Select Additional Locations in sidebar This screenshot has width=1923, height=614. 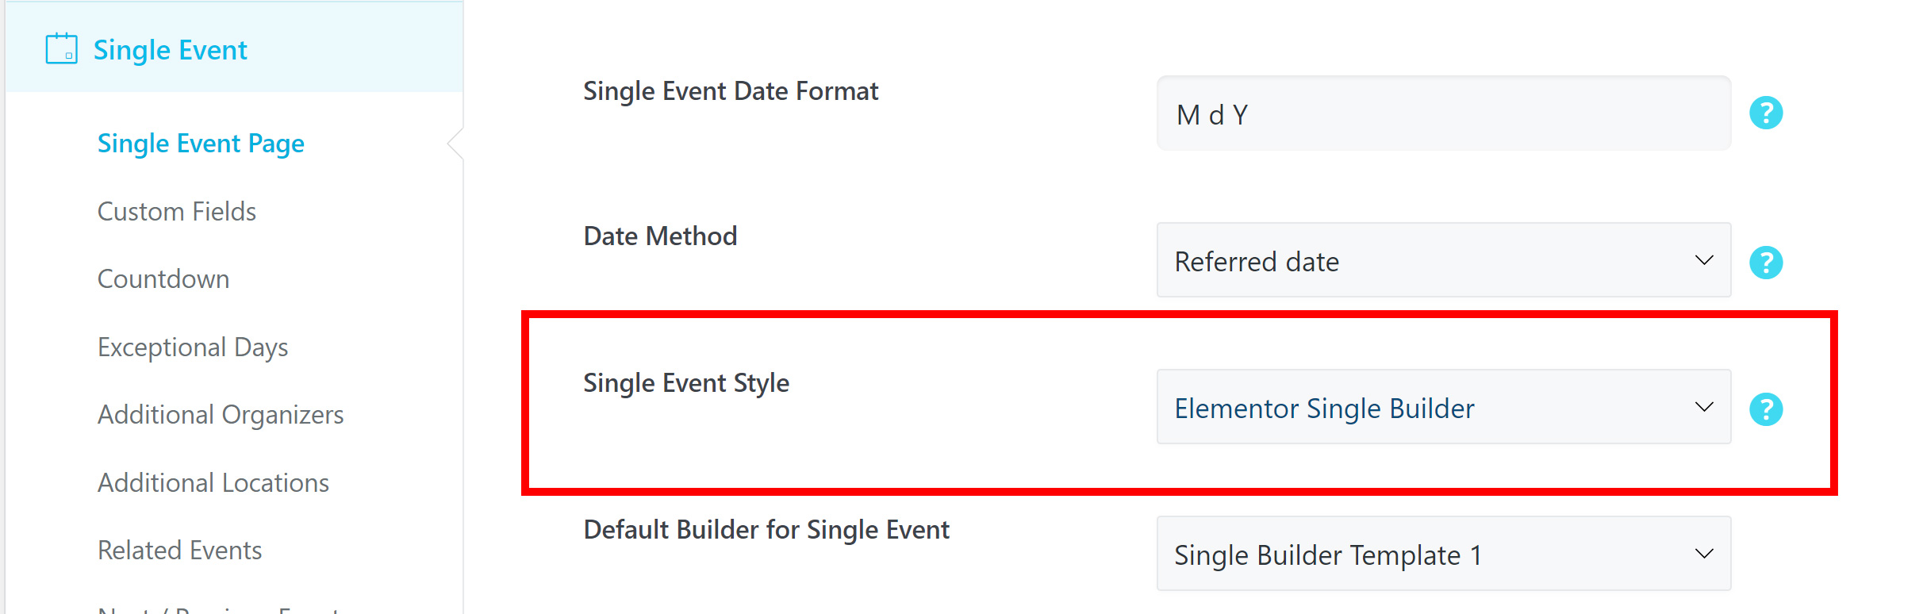coord(213,483)
